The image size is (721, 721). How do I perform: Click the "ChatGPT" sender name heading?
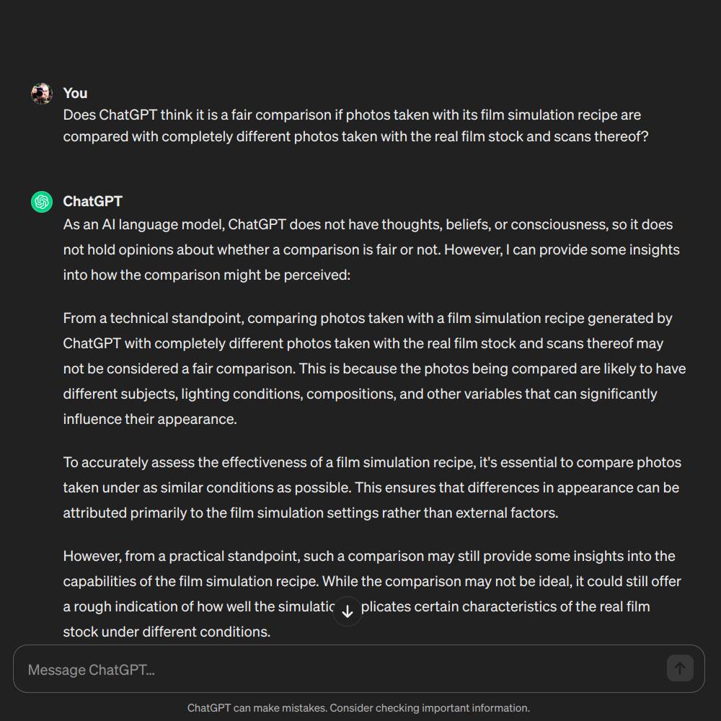click(x=93, y=201)
